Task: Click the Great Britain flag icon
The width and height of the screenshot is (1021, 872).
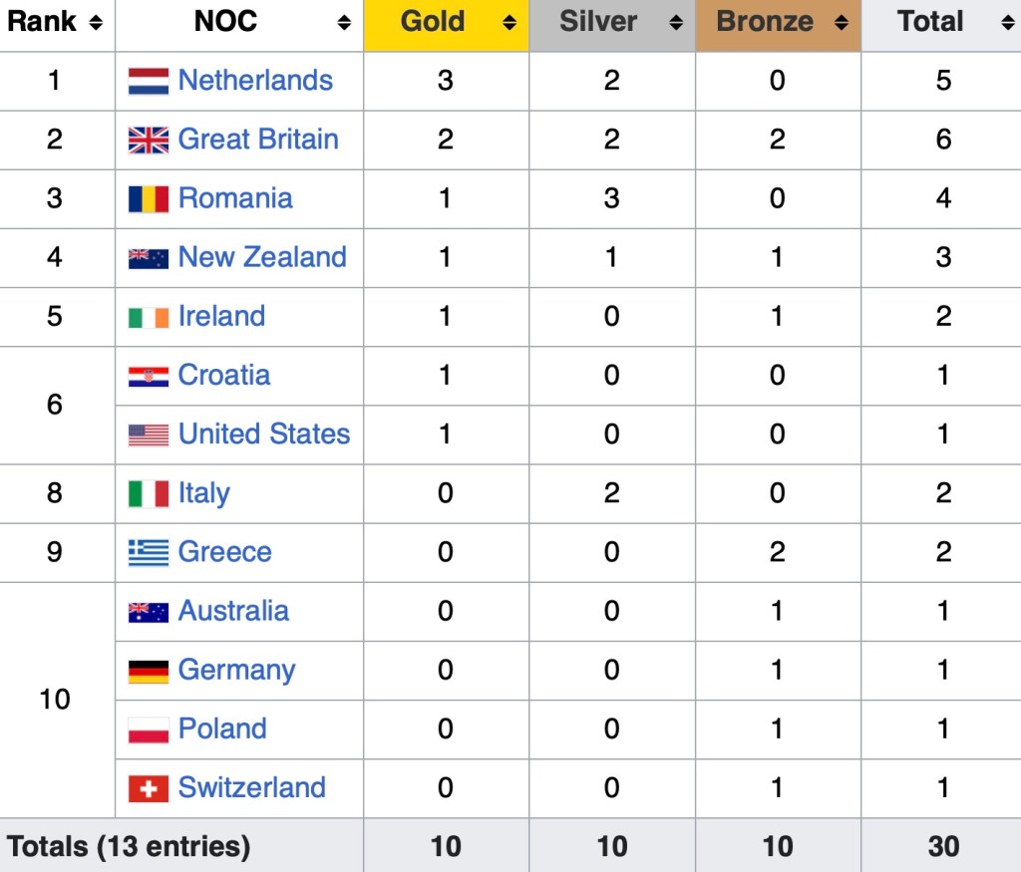Action: tap(148, 140)
